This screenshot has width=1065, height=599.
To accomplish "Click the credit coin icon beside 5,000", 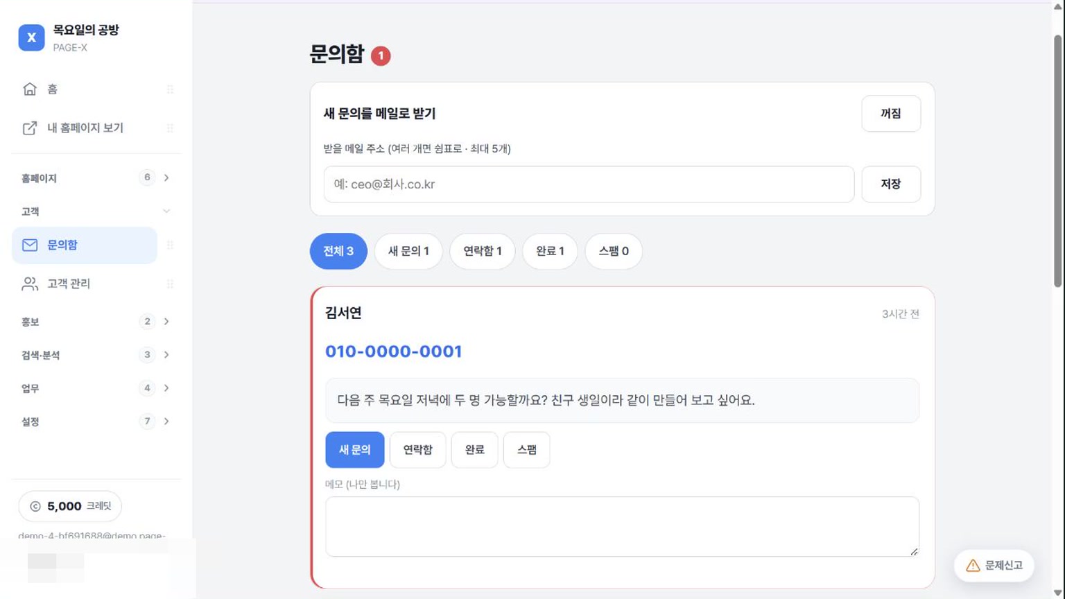I will [x=35, y=507].
